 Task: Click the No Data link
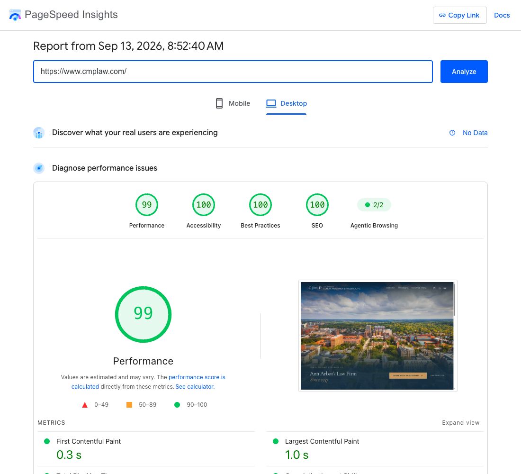[x=475, y=133]
